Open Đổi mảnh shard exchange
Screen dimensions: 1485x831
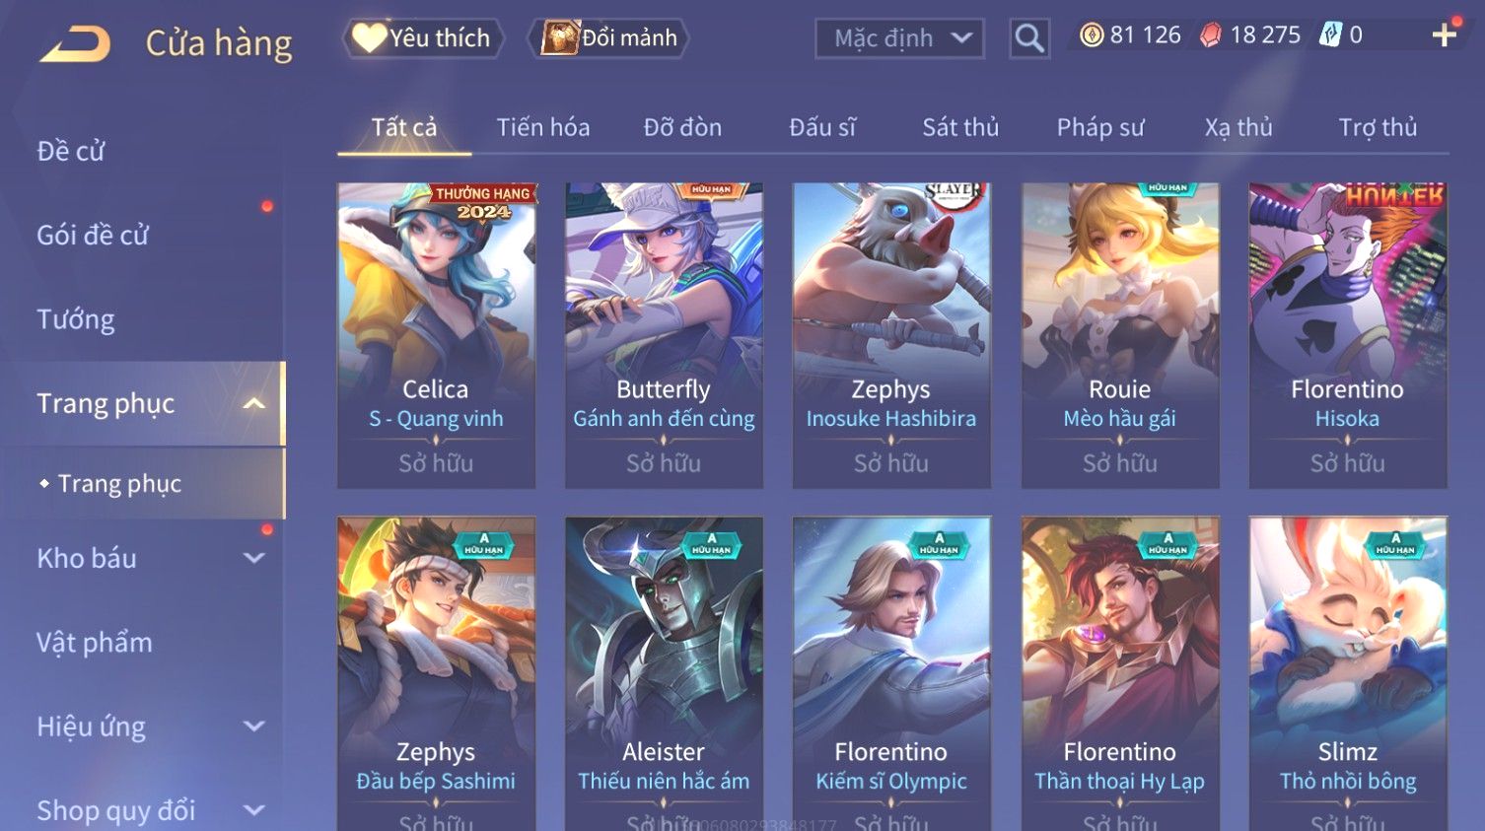608,38
